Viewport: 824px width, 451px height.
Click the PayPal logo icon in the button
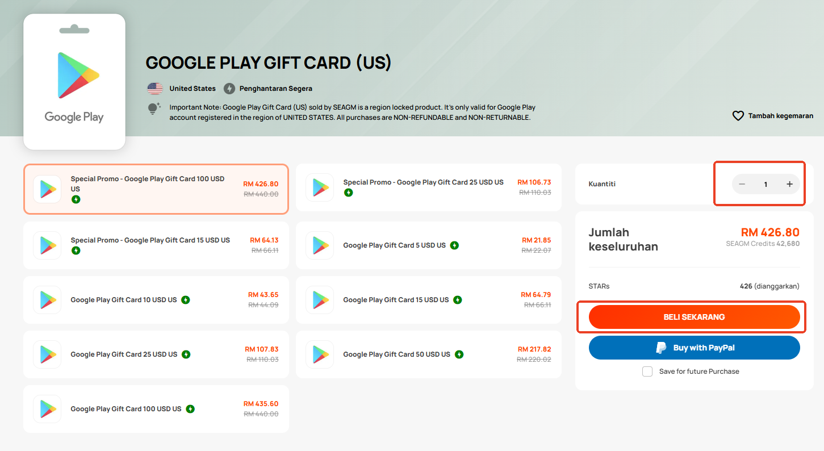(x=661, y=348)
